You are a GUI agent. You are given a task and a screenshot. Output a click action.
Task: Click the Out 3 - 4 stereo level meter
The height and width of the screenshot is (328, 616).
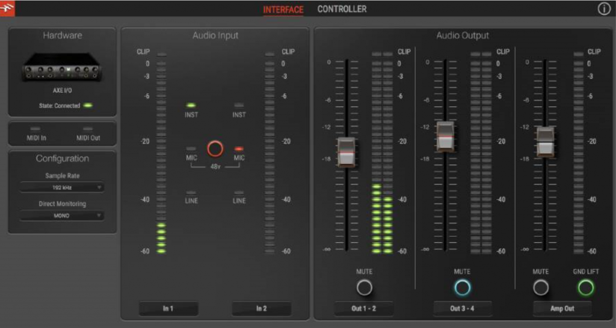tap(481, 153)
